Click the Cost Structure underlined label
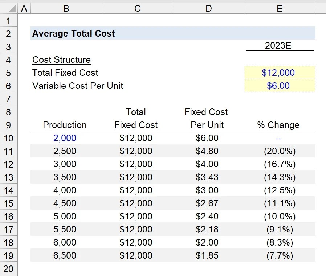The width and height of the screenshot is (326, 276). tap(62, 60)
